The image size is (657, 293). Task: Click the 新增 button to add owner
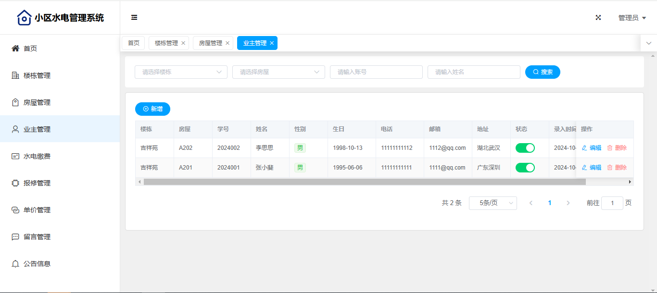coord(152,109)
